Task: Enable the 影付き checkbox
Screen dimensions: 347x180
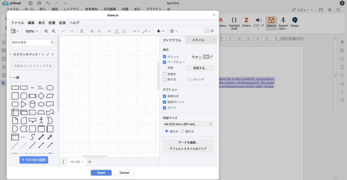Action: 165,80
